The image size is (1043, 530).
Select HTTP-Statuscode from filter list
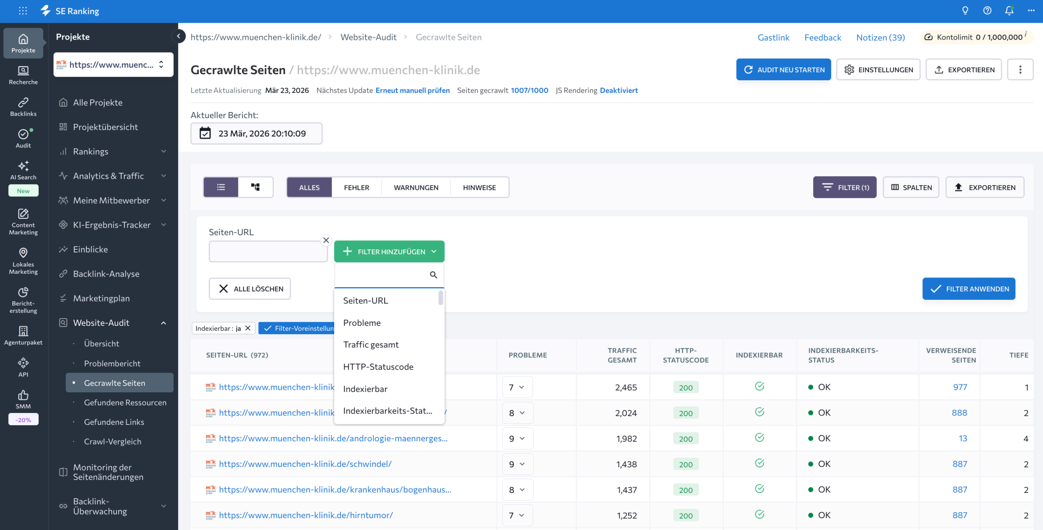[378, 367]
